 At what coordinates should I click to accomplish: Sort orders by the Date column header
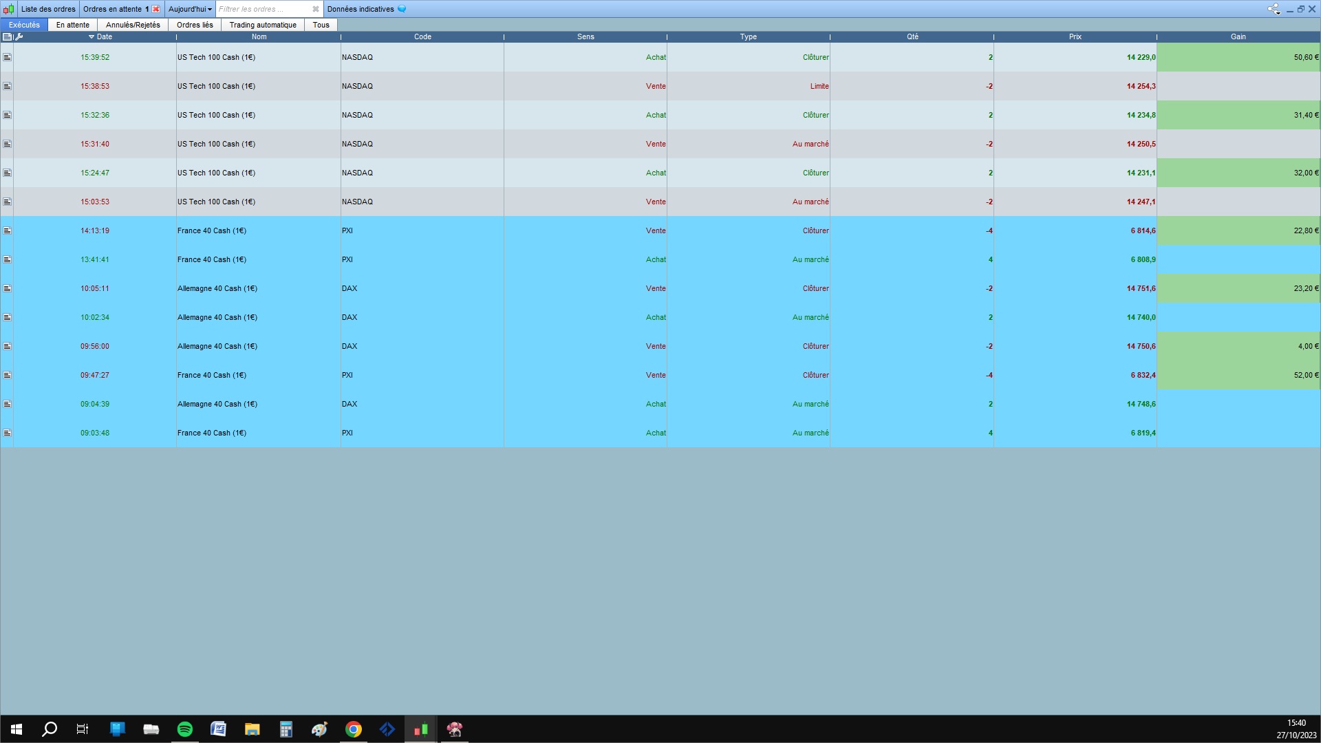point(104,36)
